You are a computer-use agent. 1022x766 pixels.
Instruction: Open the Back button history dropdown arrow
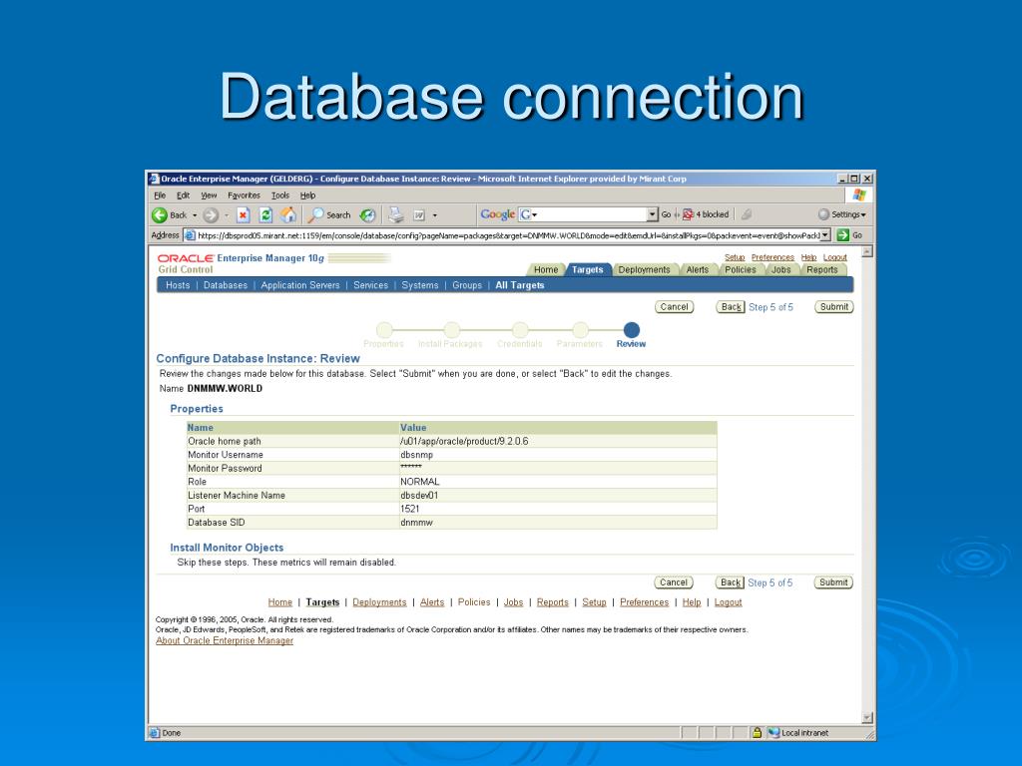195,215
